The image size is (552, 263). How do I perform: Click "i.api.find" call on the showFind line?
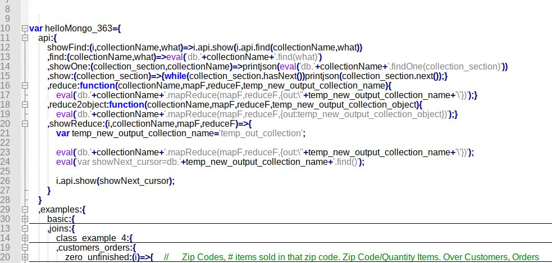252,48
